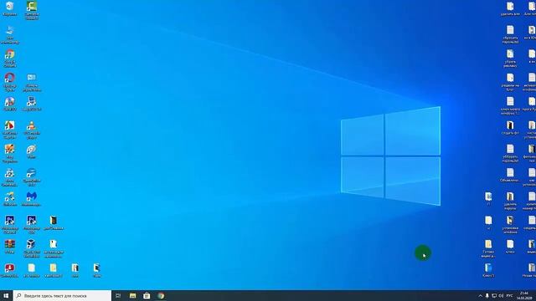Select the This PC computer icon
The height and width of the screenshot is (301, 536).
(9, 35)
